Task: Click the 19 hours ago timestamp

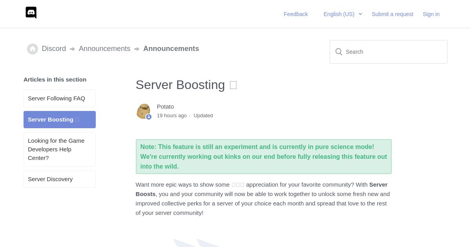Action: coord(172,116)
